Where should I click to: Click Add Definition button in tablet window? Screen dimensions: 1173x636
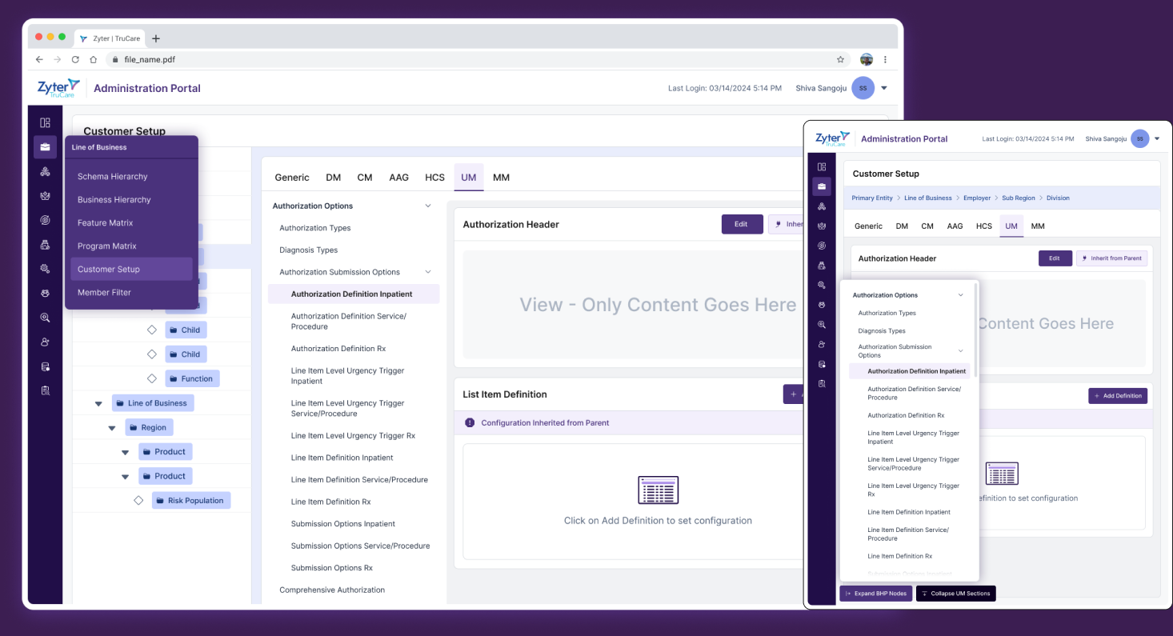1118,396
